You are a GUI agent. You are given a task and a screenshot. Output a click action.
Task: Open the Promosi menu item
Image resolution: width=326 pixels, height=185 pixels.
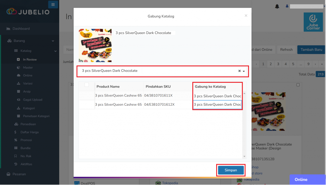point(26,140)
